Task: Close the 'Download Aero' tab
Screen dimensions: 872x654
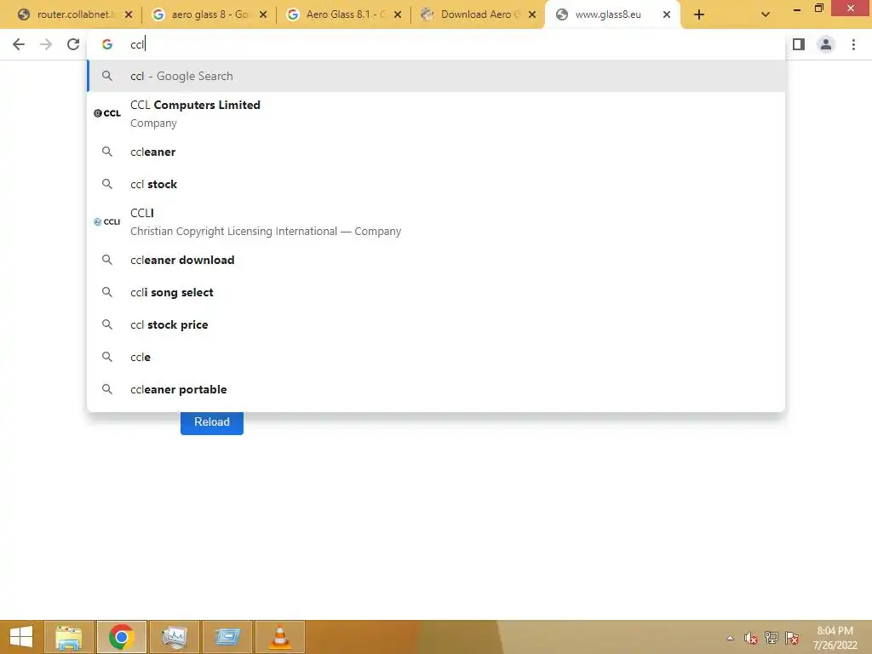Action: pyautogui.click(x=532, y=14)
